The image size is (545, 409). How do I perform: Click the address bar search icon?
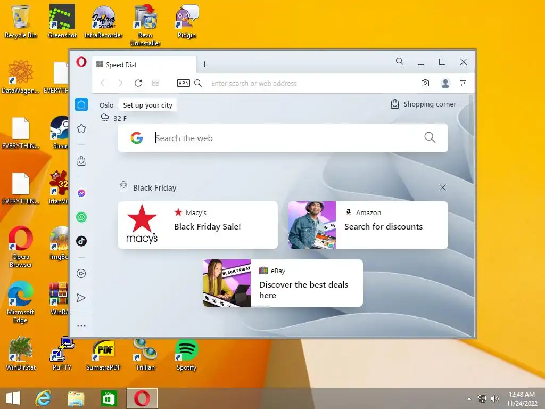(x=198, y=83)
